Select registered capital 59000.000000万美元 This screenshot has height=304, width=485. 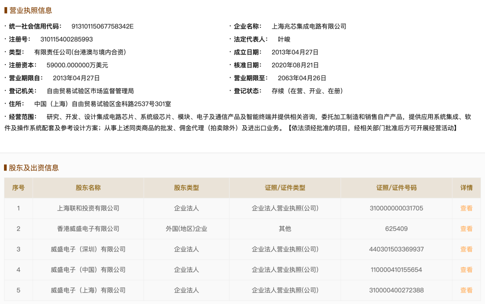pyautogui.click(x=77, y=65)
